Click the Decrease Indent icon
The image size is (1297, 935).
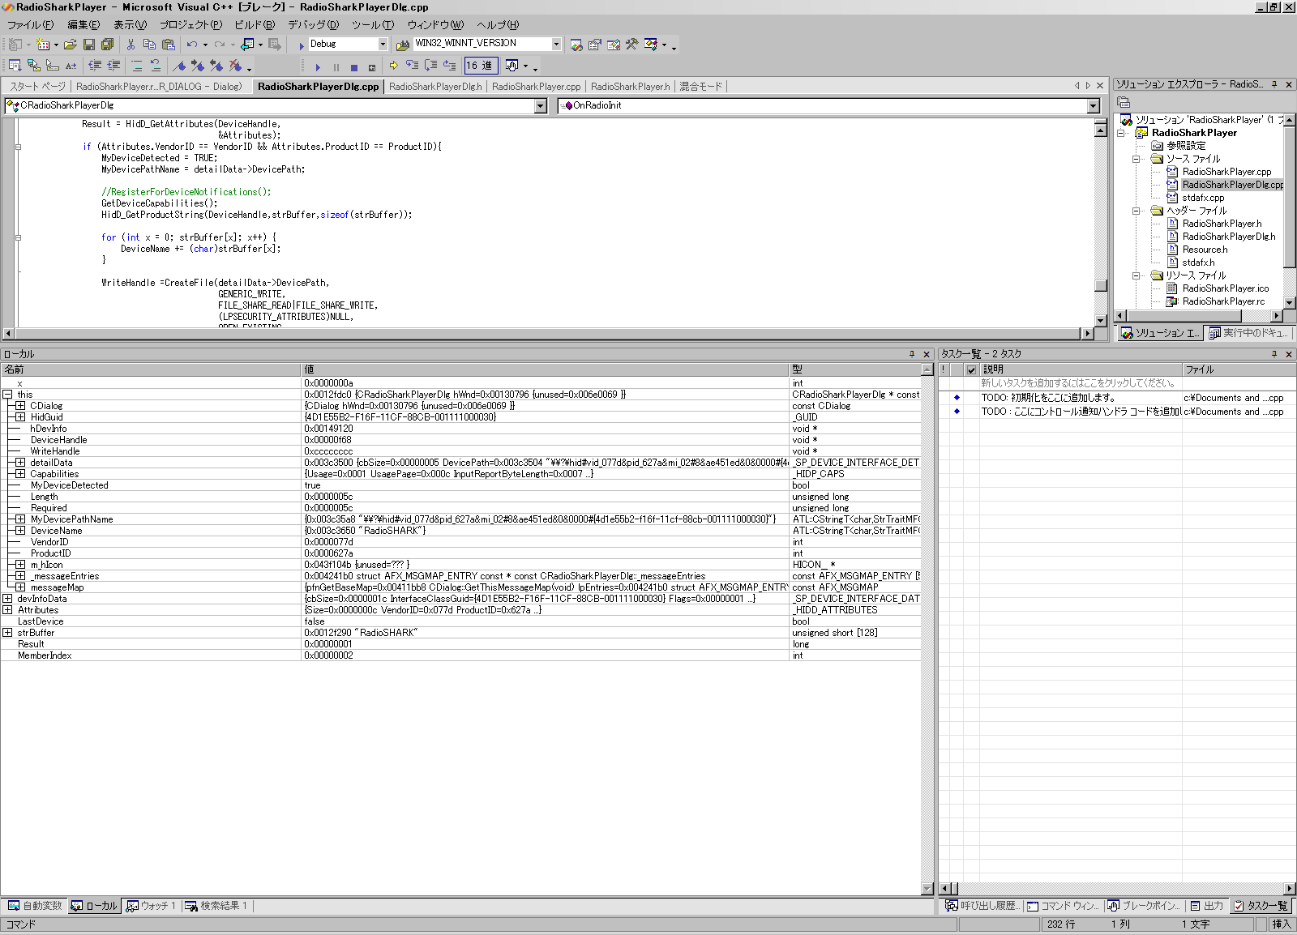point(95,66)
